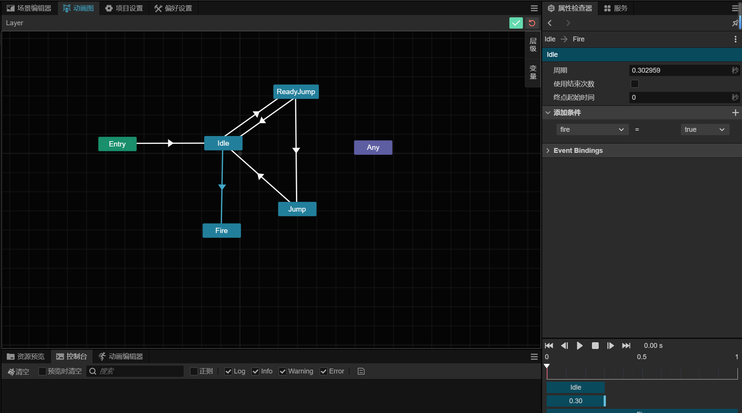Select the ReadyJump state node
This screenshot has width=742, height=413.
[x=296, y=91]
